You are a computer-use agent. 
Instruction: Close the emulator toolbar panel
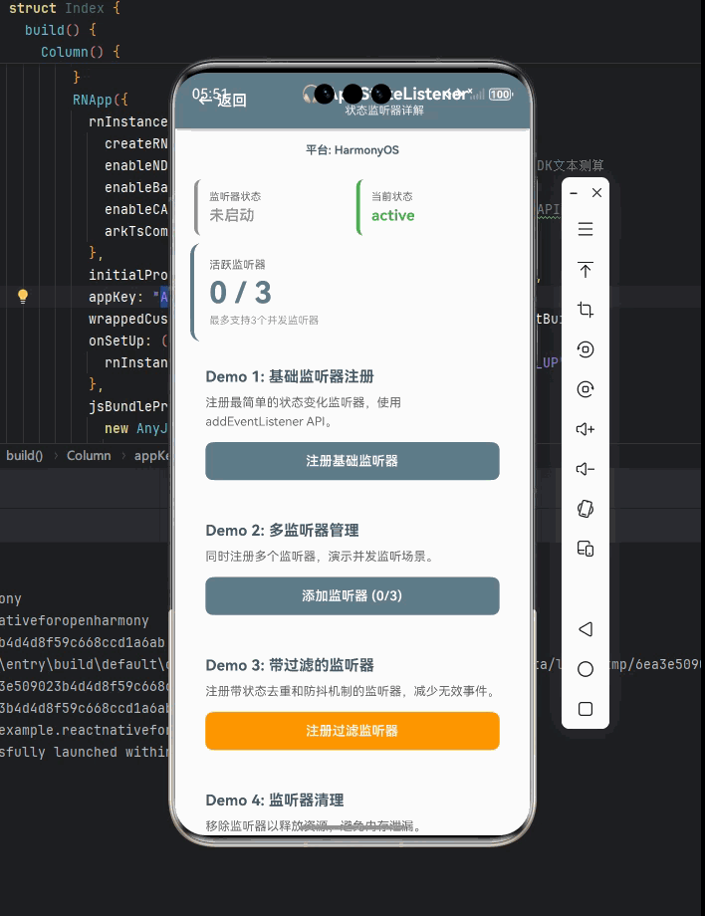[x=596, y=193]
